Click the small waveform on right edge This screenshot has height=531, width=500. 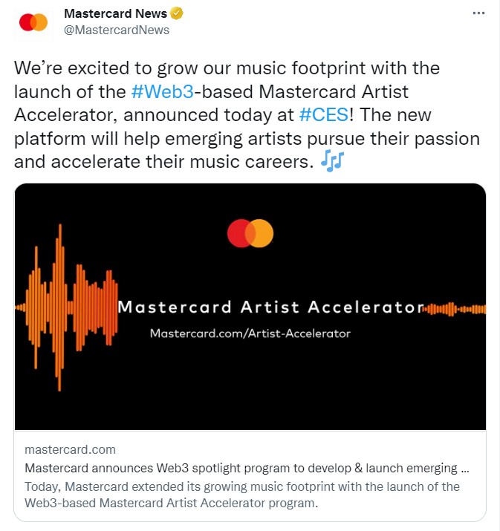[455, 309]
